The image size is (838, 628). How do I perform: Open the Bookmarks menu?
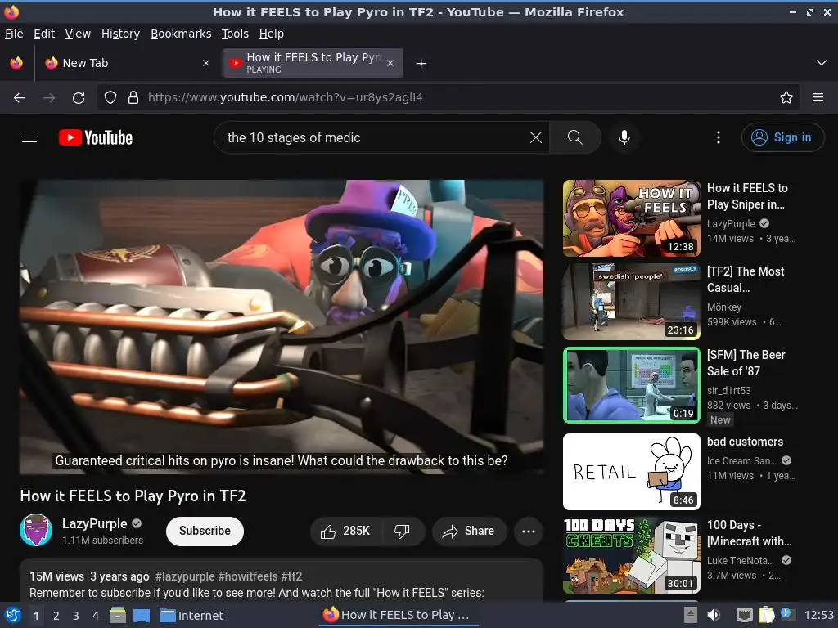[x=181, y=34]
